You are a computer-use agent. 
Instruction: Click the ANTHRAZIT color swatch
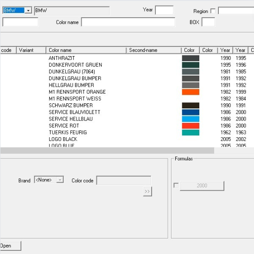click(x=190, y=58)
